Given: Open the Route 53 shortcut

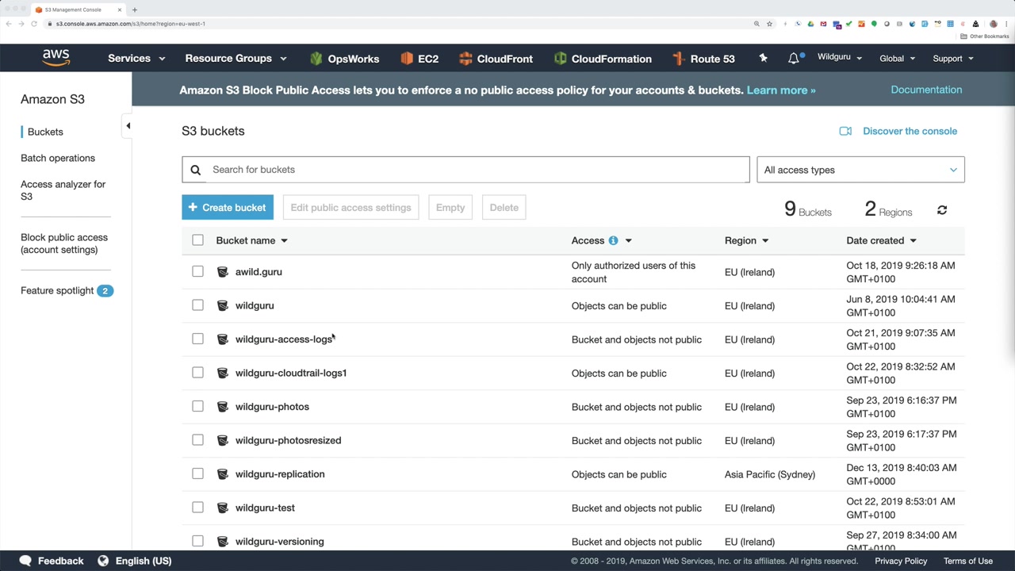Looking at the screenshot, I should coord(703,59).
